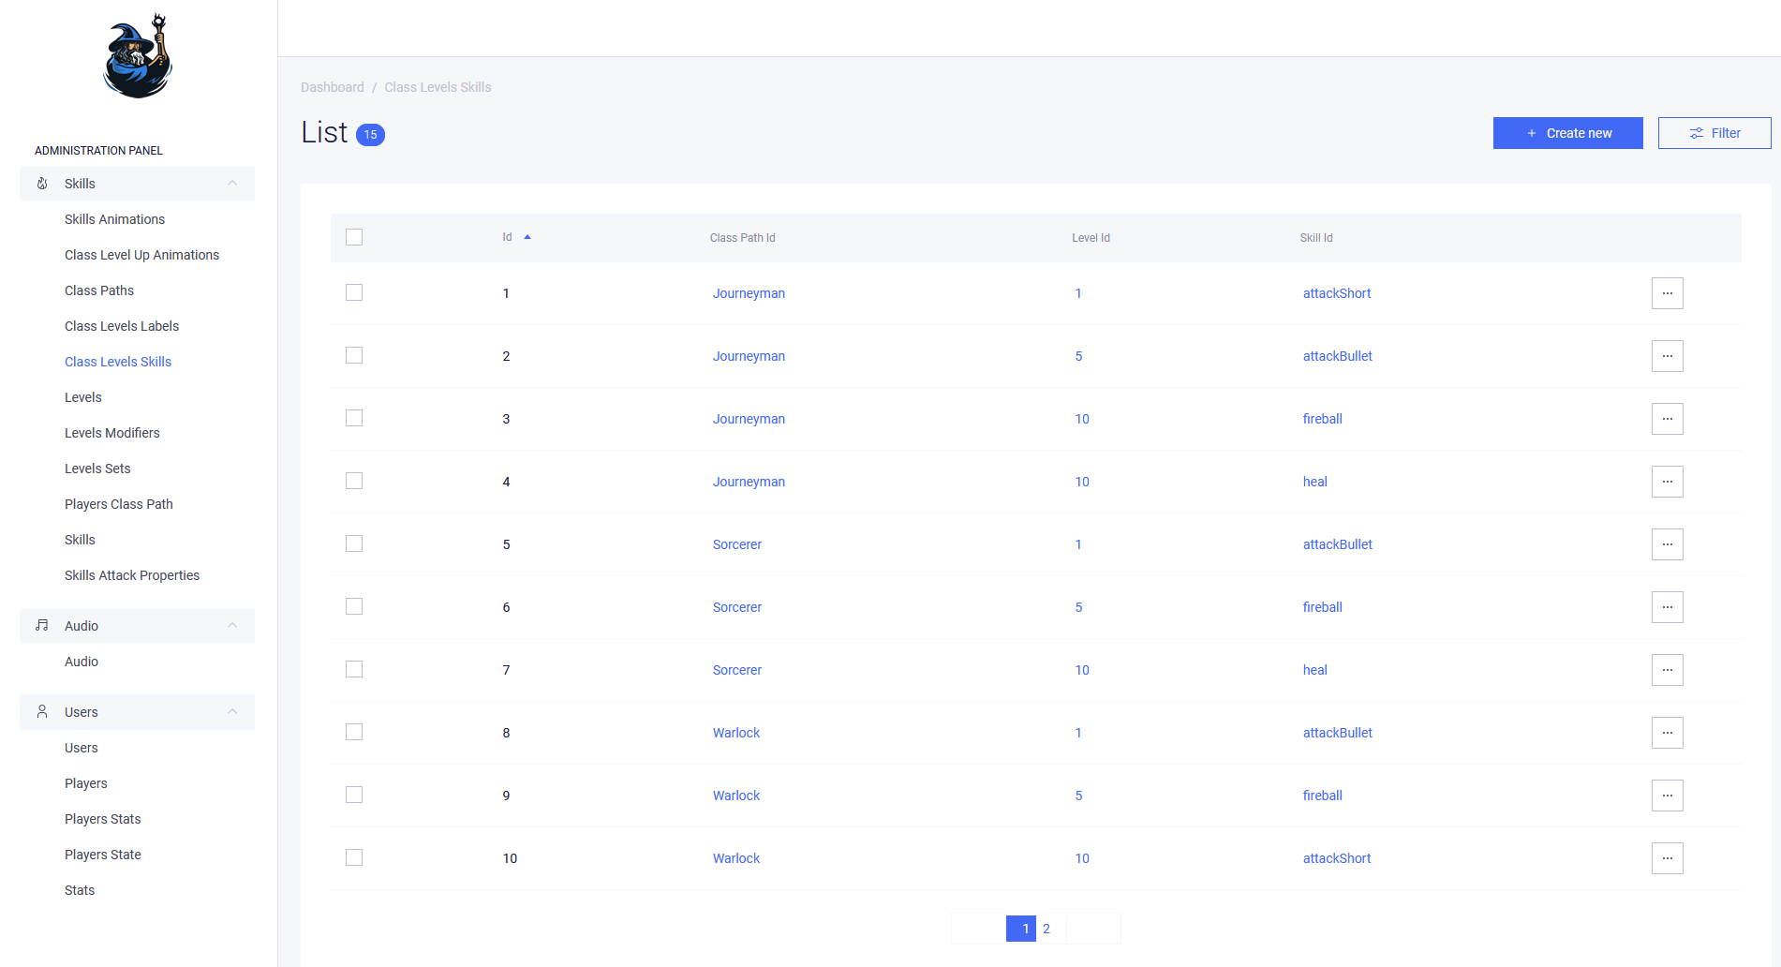This screenshot has width=1781, height=967.
Task: Open the three-dot menu for row 5
Action: [1667, 544]
